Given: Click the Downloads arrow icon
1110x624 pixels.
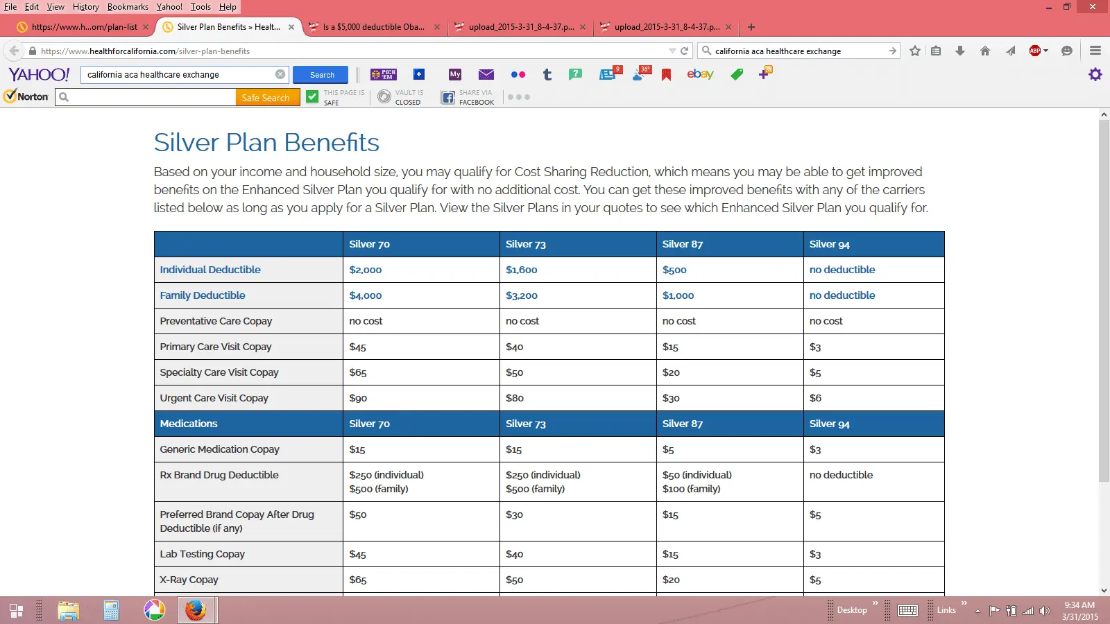Looking at the screenshot, I should [960, 51].
